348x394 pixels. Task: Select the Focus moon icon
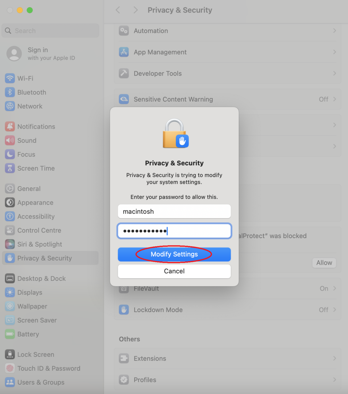pos(10,154)
